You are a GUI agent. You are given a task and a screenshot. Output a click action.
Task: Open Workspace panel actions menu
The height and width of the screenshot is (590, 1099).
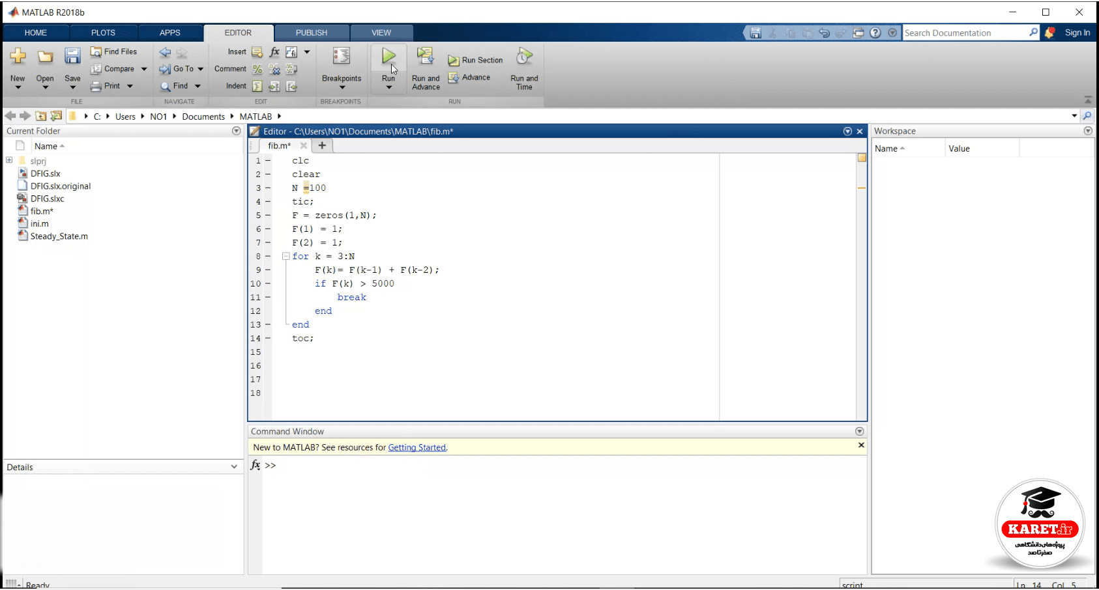pyautogui.click(x=1088, y=131)
